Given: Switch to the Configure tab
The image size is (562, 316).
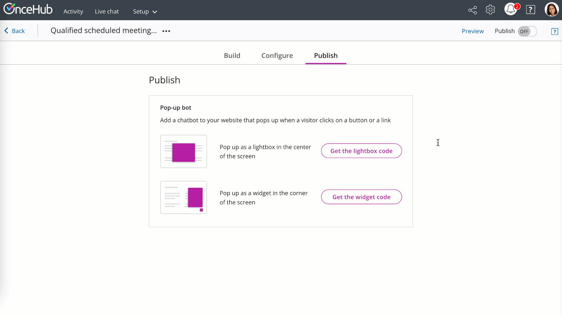Looking at the screenshot, I should click(x=277, y=56).
